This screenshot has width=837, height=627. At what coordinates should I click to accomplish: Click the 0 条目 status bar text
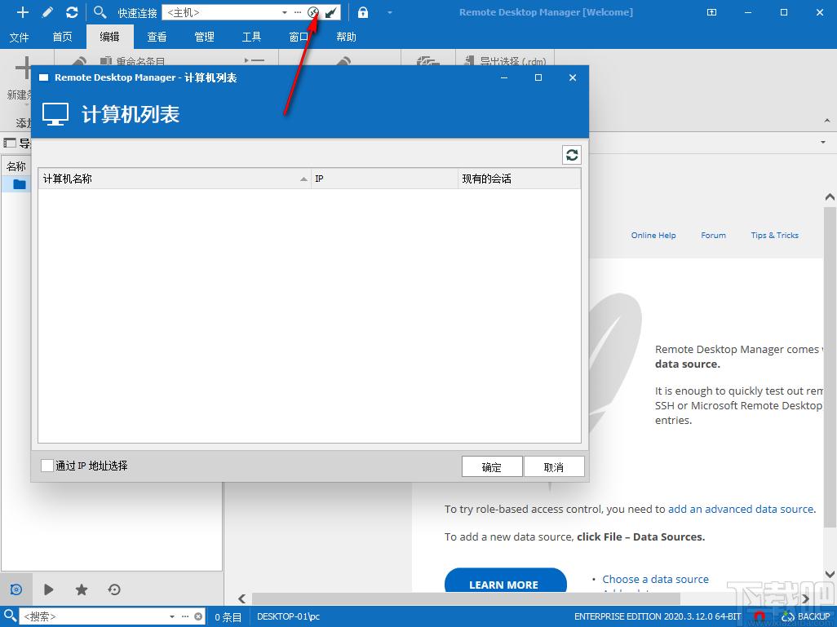click(x=228, y=617)
